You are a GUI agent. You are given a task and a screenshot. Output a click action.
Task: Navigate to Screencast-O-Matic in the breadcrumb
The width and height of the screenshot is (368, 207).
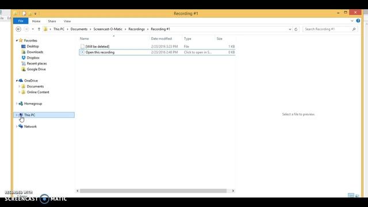pos(108,29)
